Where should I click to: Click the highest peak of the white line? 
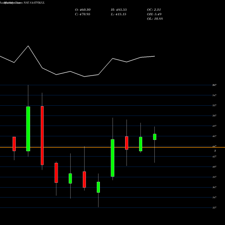coord(28,46)
